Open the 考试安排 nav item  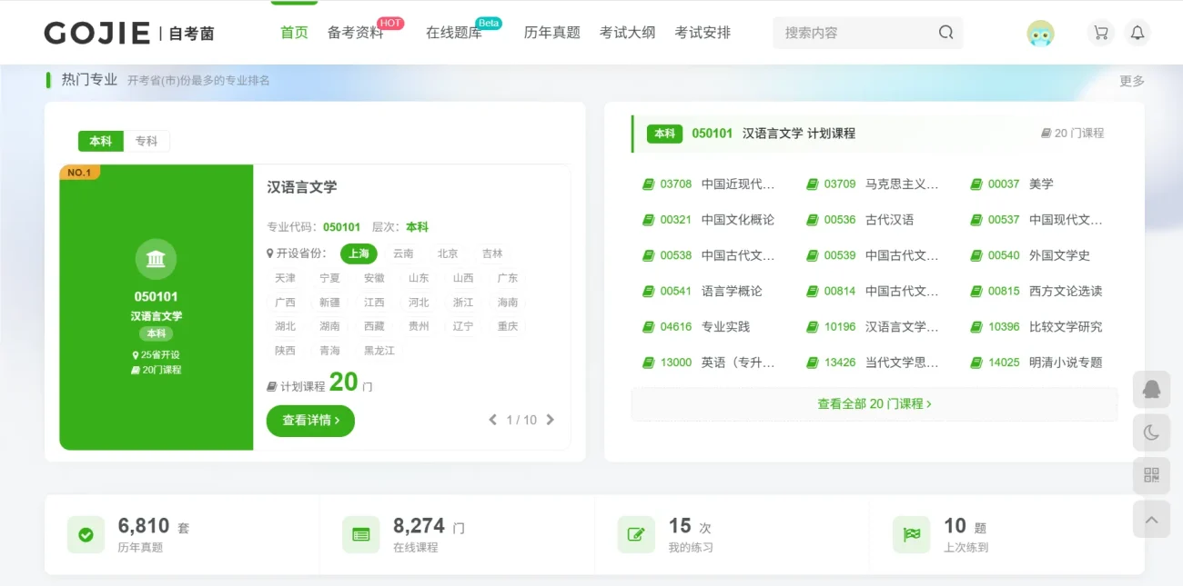pos(703,33)
